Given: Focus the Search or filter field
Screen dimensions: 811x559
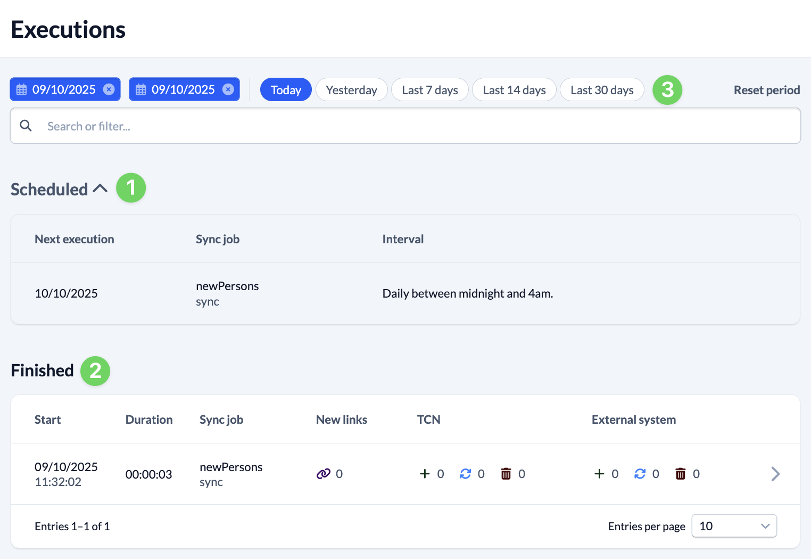Looking at the screenshot, I should tap(405, 126).
